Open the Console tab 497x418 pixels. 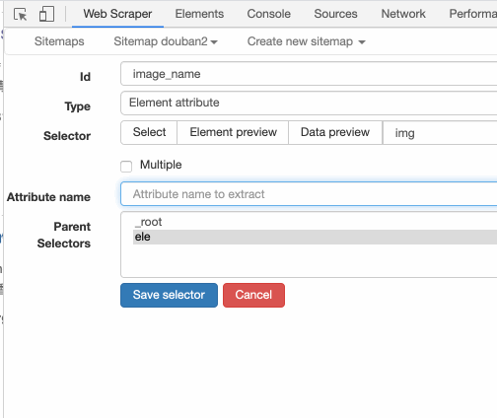click(x=268, y=14)
